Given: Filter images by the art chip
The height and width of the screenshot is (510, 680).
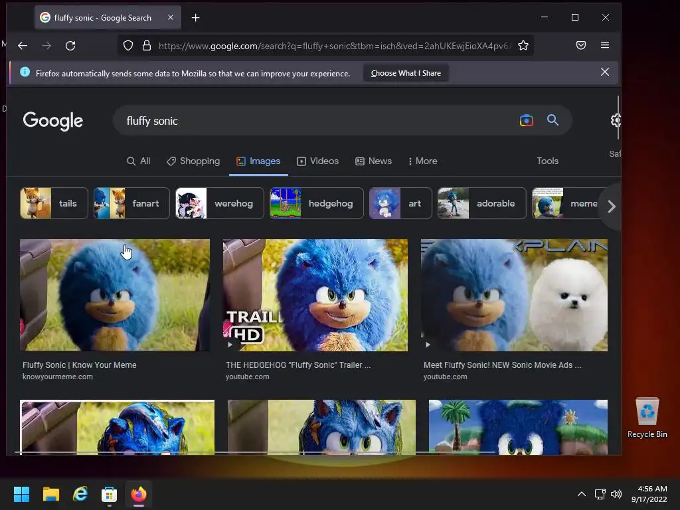Looking at the screenshot, I should (400, 203).
